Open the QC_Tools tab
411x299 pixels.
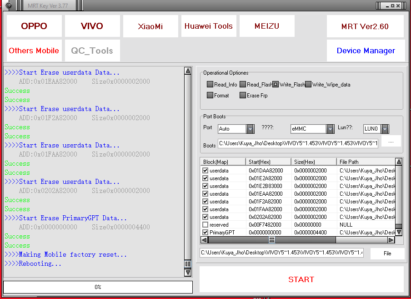[x=92, y=51]
